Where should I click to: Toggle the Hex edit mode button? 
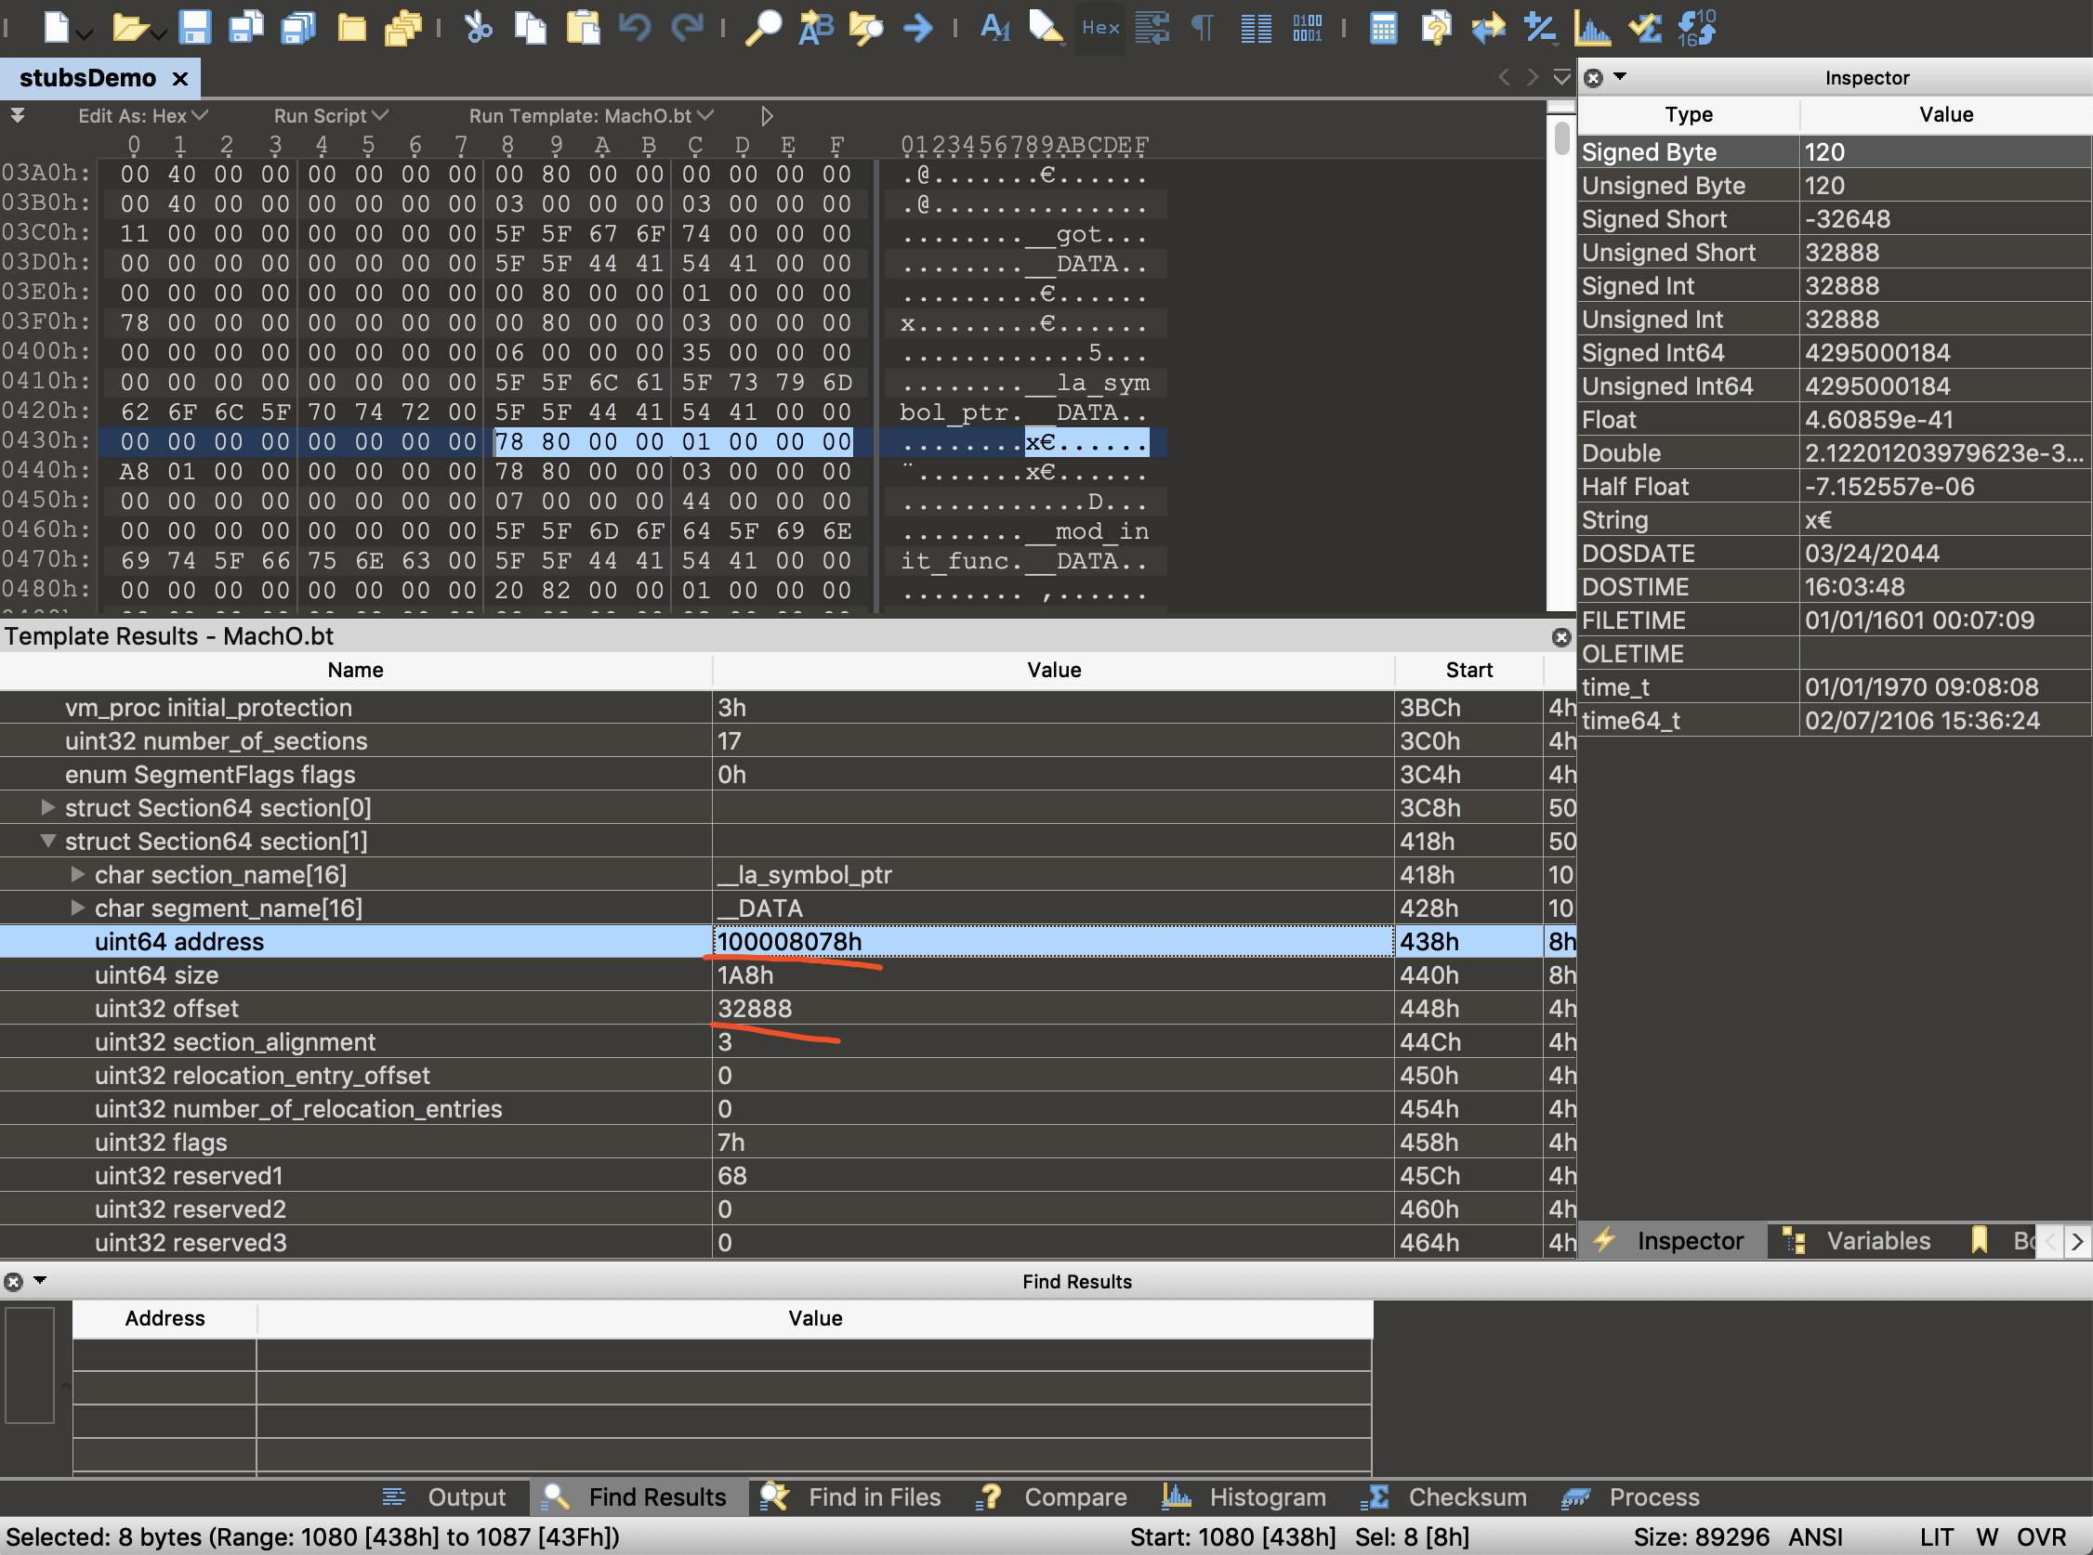(x=1099, y=27)
